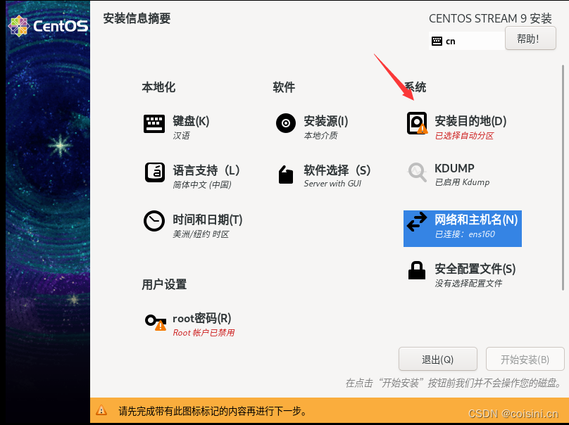Click the warning triangle in the orange bar
The height and width of the screenshot is (425, 569).
[101, 410]
